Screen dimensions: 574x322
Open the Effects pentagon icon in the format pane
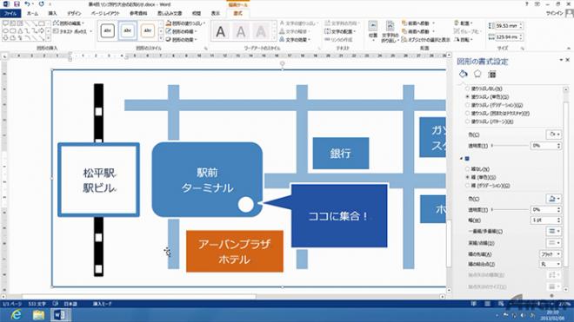[477, 74]
